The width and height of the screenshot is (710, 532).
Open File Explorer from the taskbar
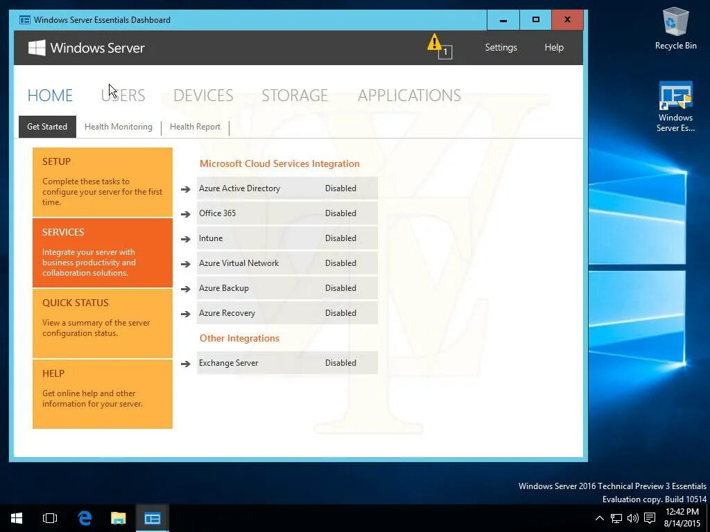(x=118, y=518)
